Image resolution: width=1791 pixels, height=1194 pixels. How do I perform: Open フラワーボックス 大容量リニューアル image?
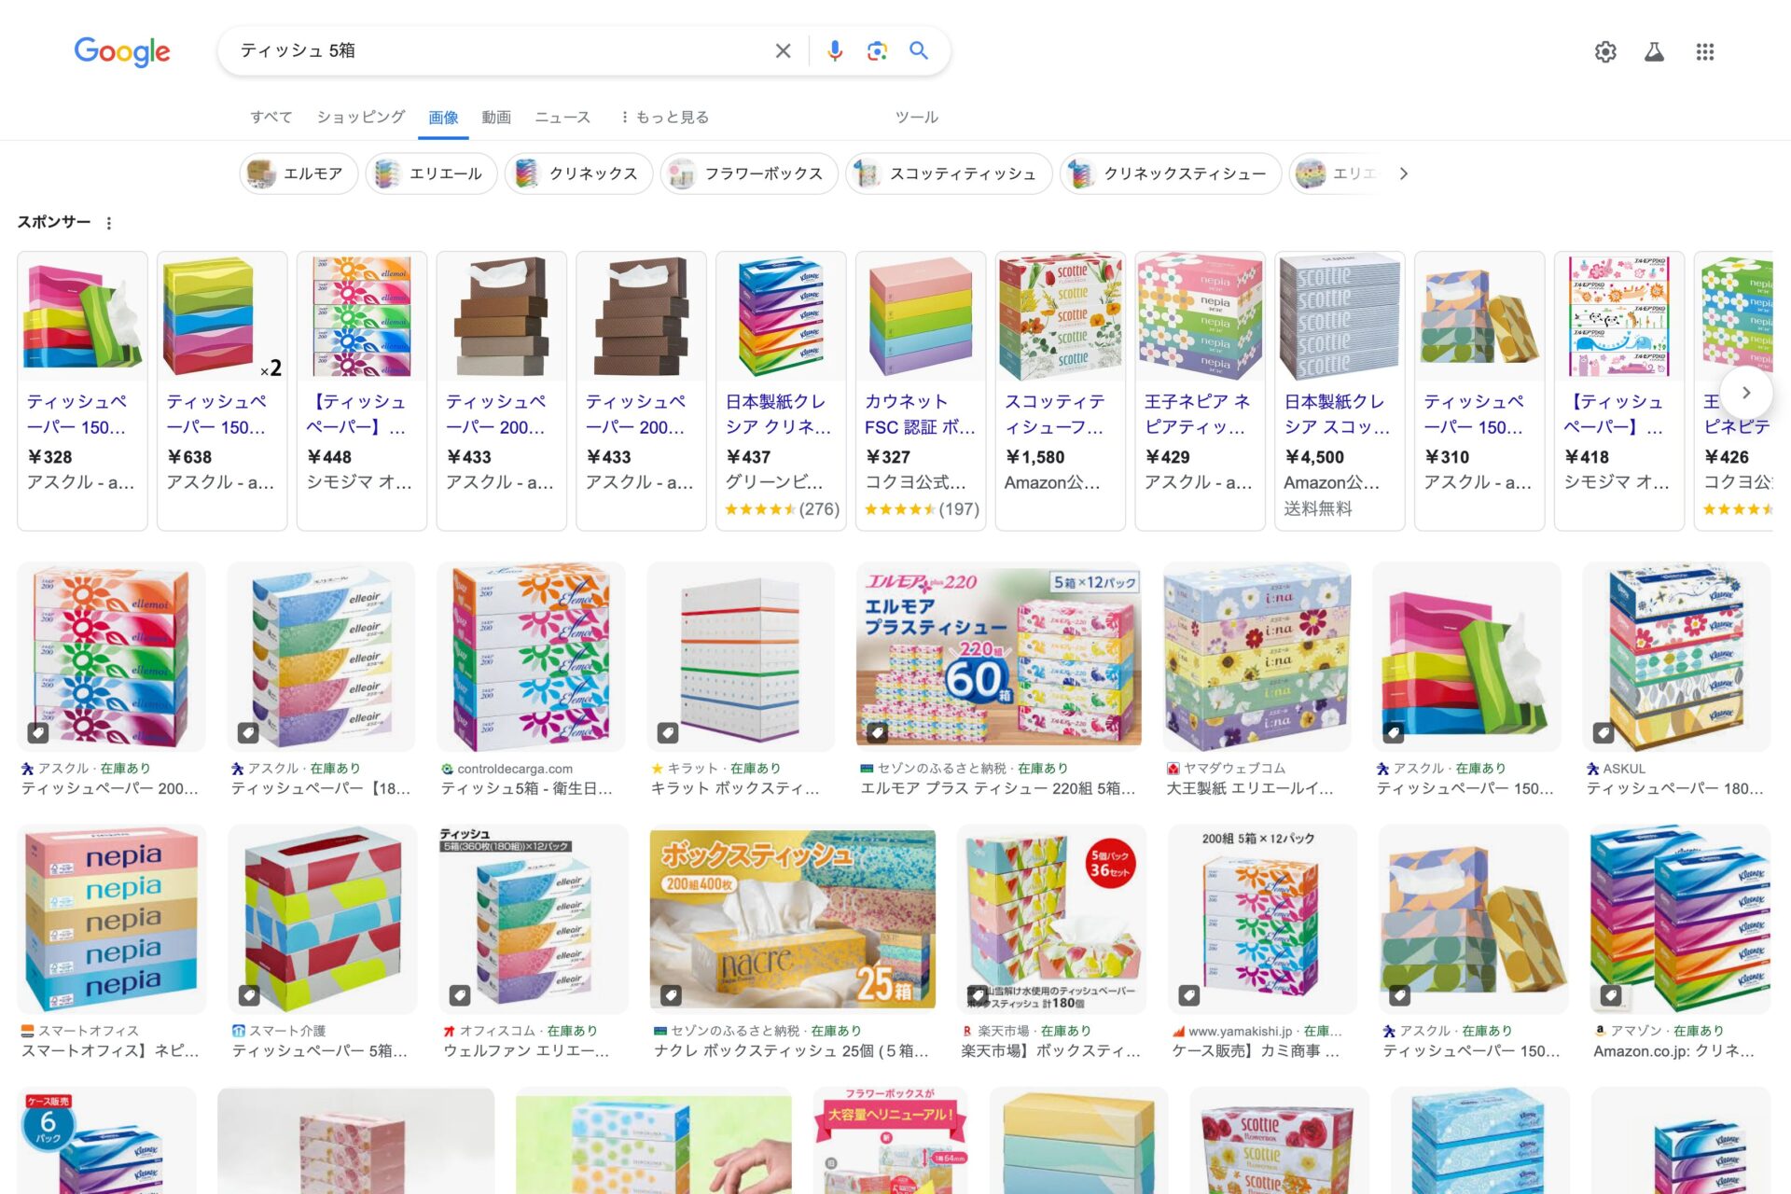[891, 1140]
